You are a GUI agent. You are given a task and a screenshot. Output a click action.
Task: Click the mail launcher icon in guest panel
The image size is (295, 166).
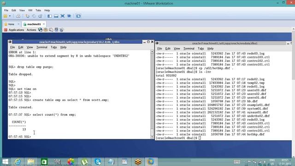click(x=46, y=30)
